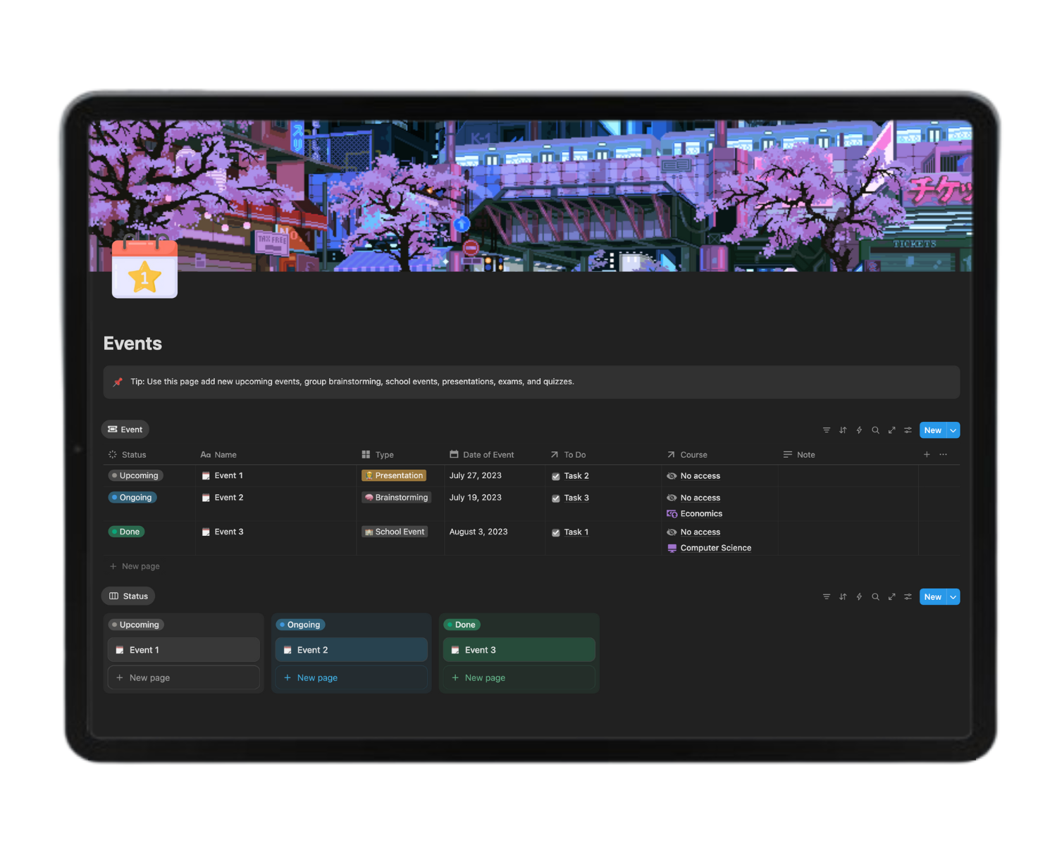Open Event 3 card in board
Image resolution: width=1057 pixels, height=845 pixels.
(x=519, y=650)
